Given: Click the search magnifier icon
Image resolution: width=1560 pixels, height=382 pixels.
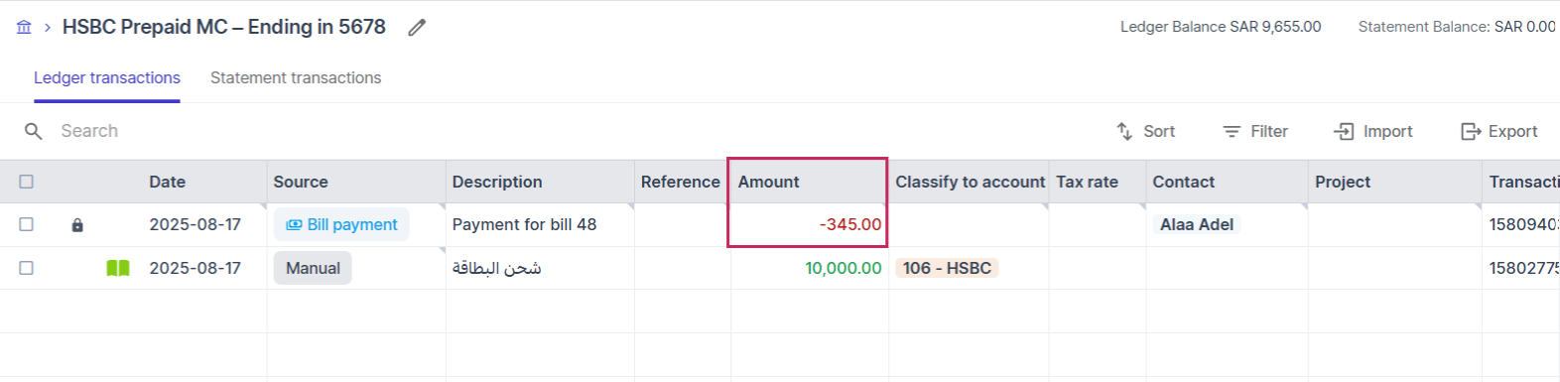Looking at the screenshot, I should 34,131.
